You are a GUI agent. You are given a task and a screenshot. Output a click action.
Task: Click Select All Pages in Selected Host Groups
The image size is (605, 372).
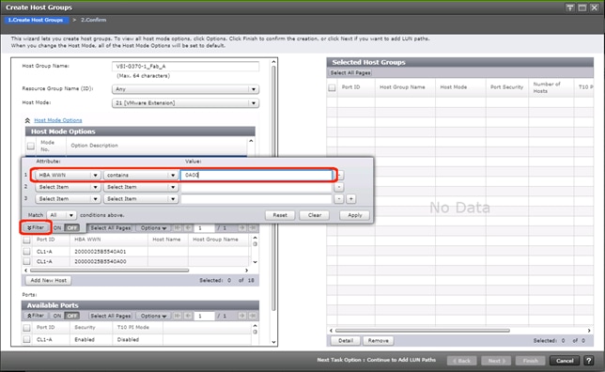tap(350, 73)
